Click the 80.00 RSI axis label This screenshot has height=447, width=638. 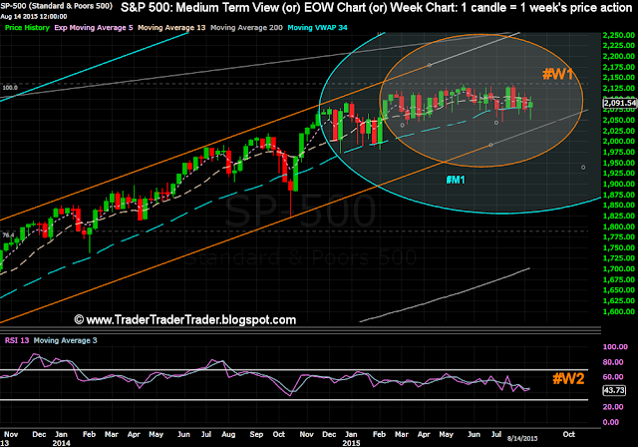[x=613, y=362]
